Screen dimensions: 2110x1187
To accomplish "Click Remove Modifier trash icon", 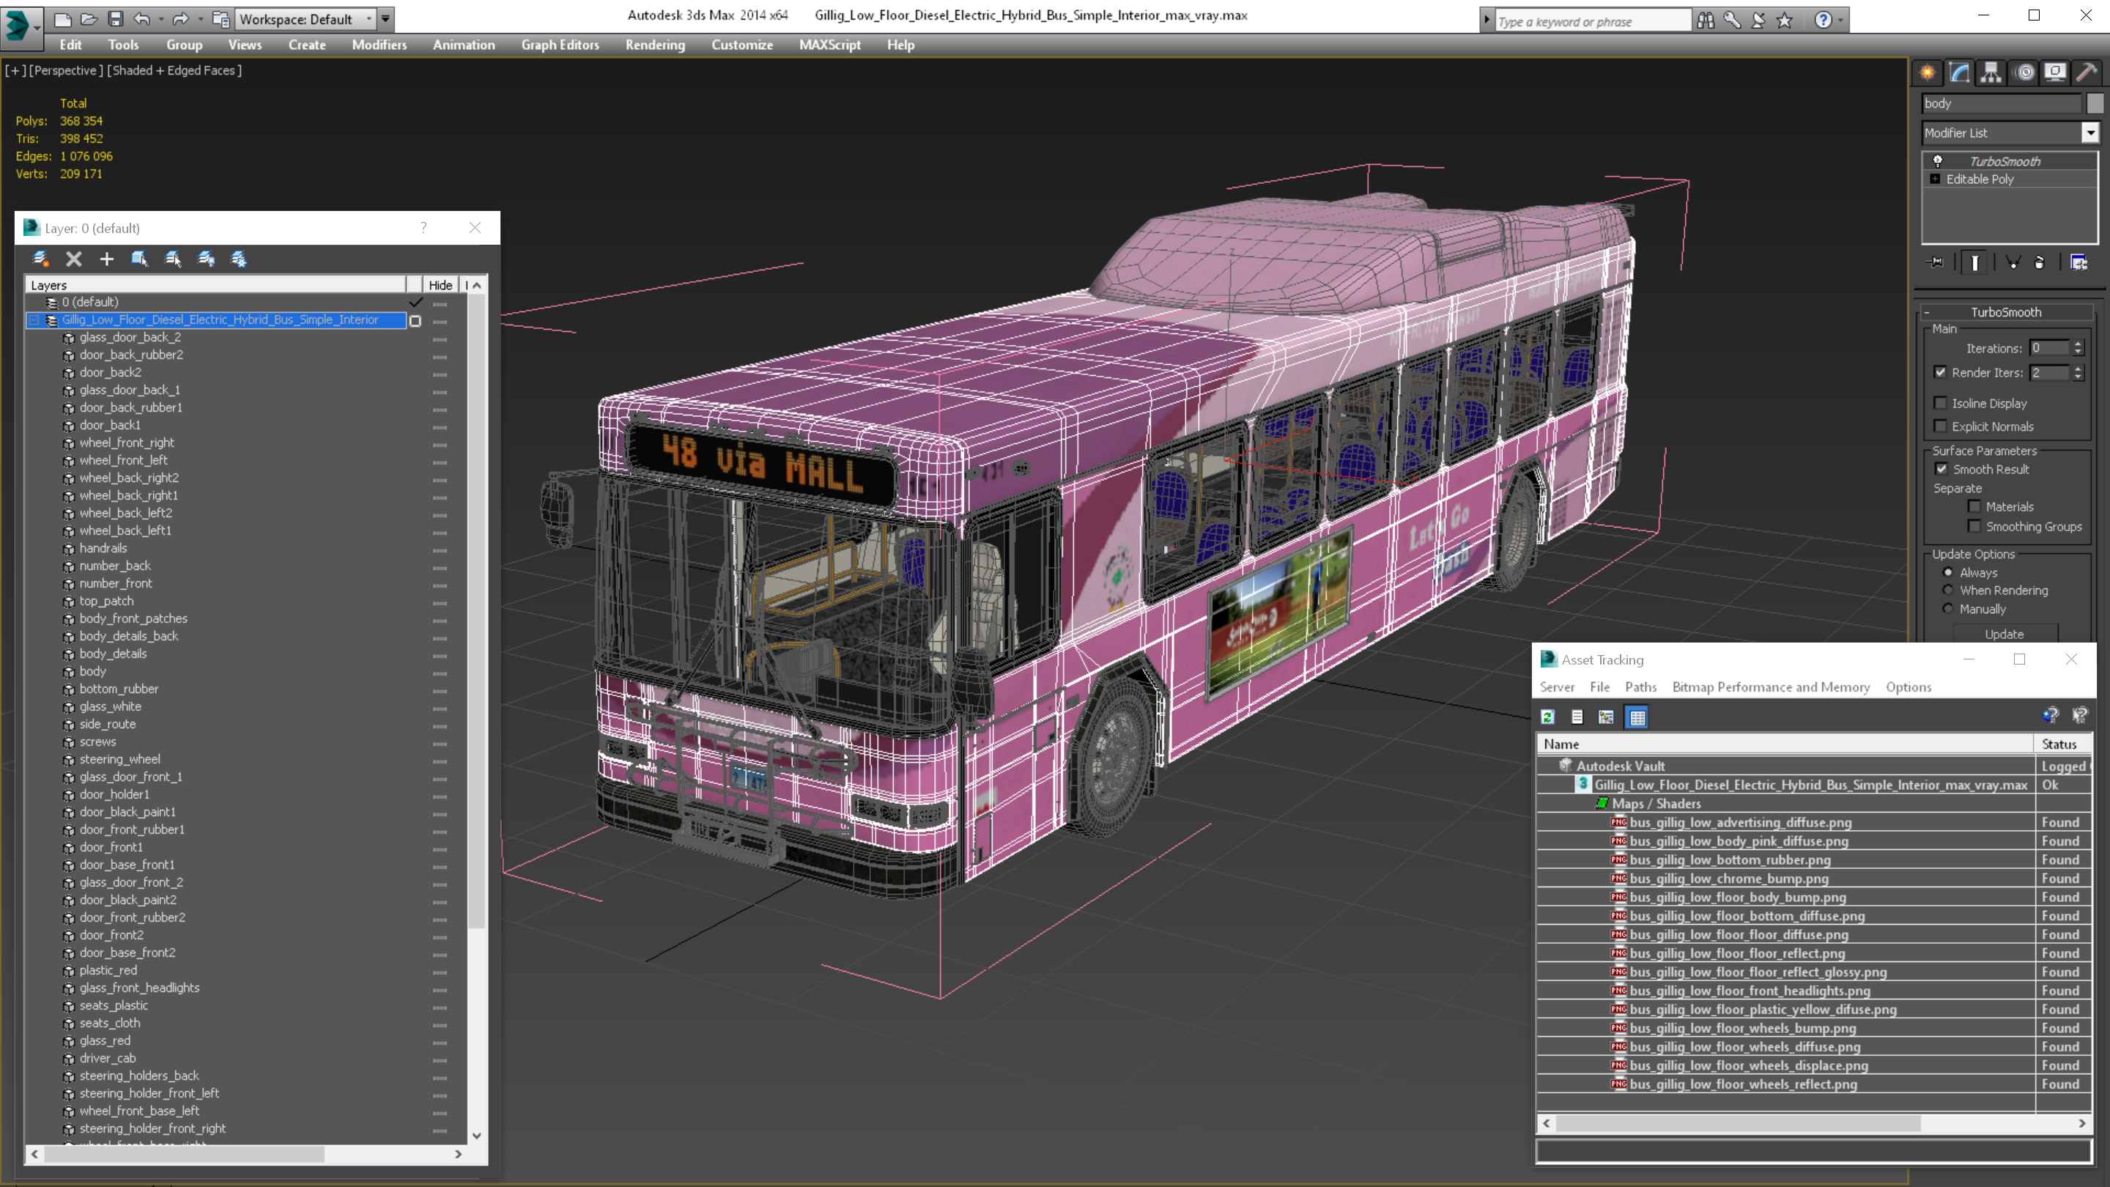I will [x=2040, y=262].
